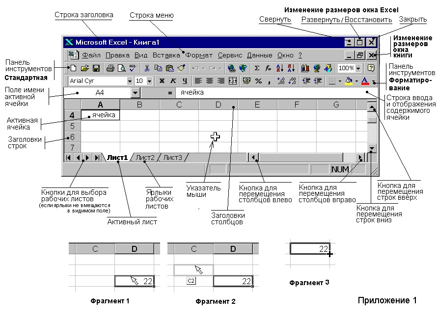Launch the Chart Wizard icon

point(305,68)
